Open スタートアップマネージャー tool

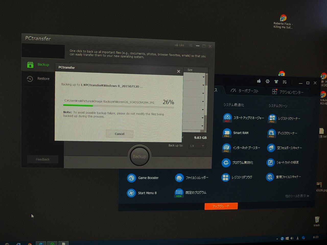pos(243,118)
